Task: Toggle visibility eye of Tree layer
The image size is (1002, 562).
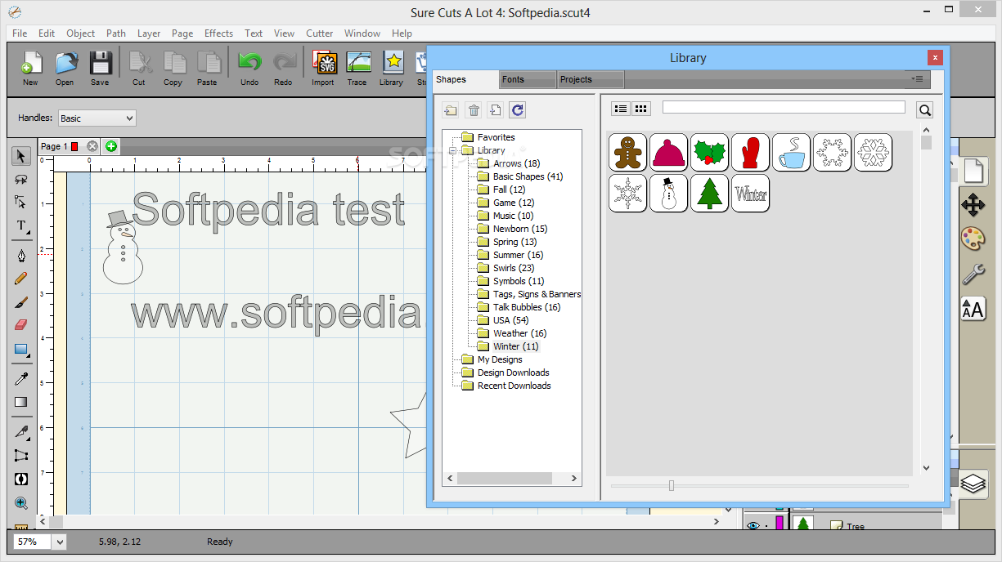Action: 753,525
